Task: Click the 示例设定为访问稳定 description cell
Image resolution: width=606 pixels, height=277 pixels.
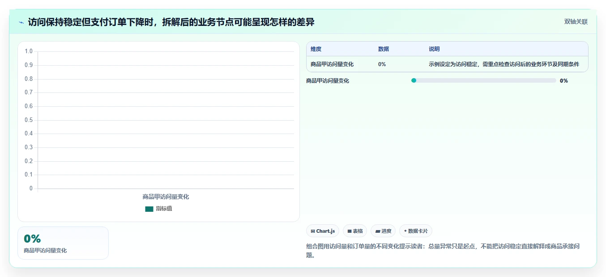Action: point(504,64)
